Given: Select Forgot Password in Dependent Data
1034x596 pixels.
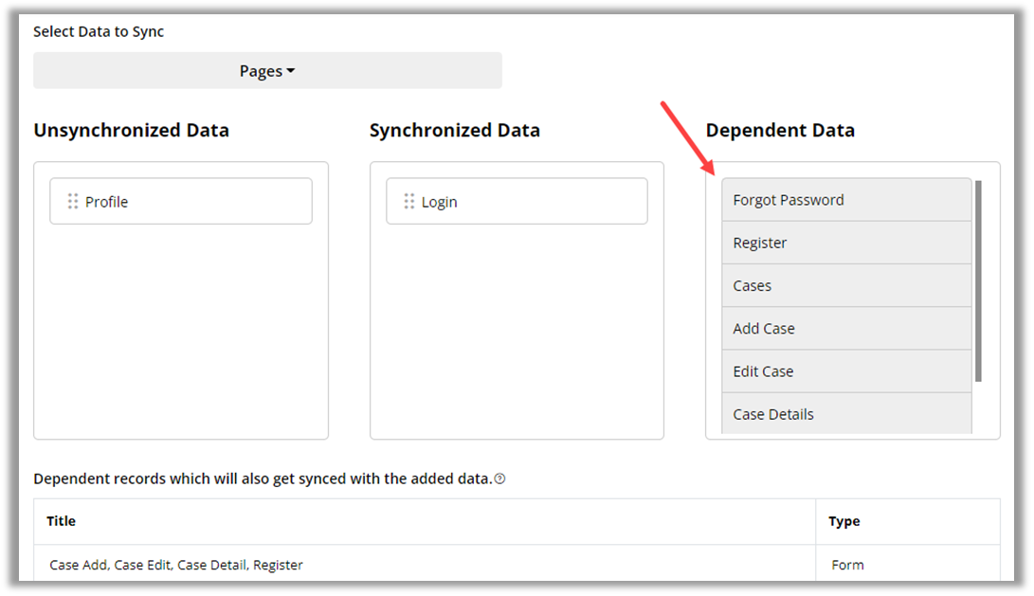Looking at the screenshot, I should click(845, 200).
